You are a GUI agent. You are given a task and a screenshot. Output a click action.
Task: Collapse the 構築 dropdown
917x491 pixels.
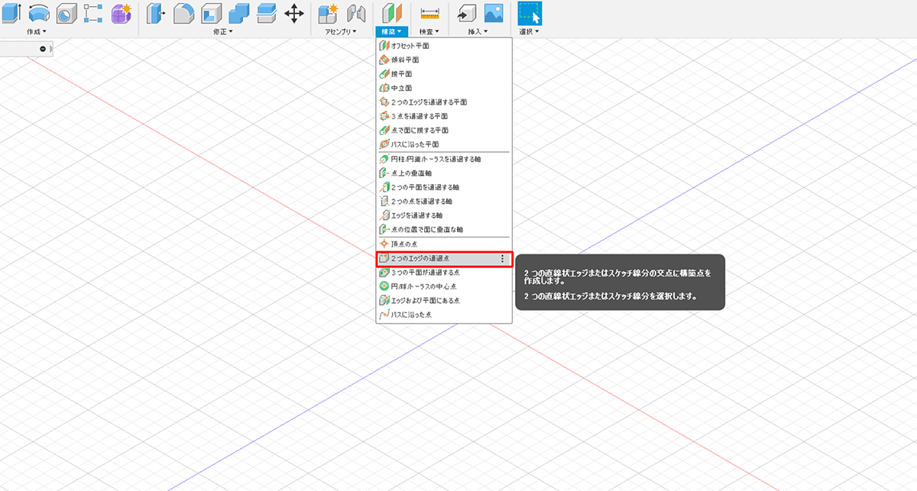pyautogui.click(x=392, y=31)
